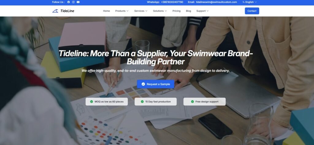Click the WhatsApp phone number
Screen dimensions: 314x145
pyautogui.click(x=172, y=2)
